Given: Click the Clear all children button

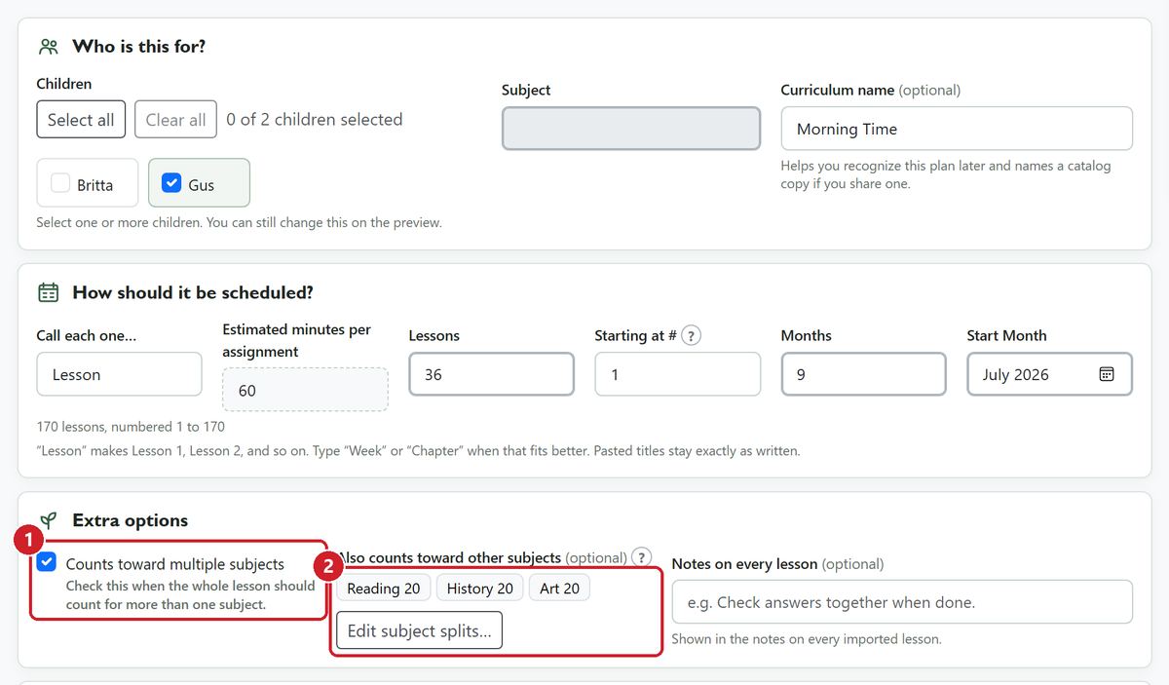Looking at the screenshot, I should coord(175,120).
